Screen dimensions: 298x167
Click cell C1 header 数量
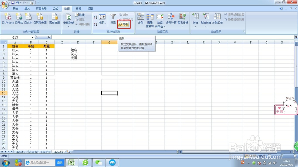click(x=46, y=46)
